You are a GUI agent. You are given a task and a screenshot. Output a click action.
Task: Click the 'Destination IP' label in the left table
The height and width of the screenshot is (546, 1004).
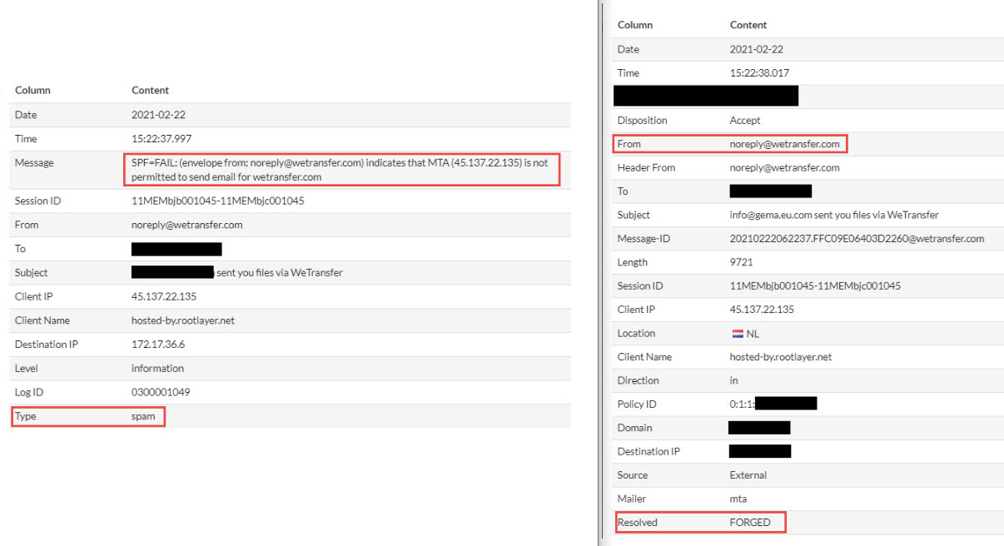click(x=47, y=345)
